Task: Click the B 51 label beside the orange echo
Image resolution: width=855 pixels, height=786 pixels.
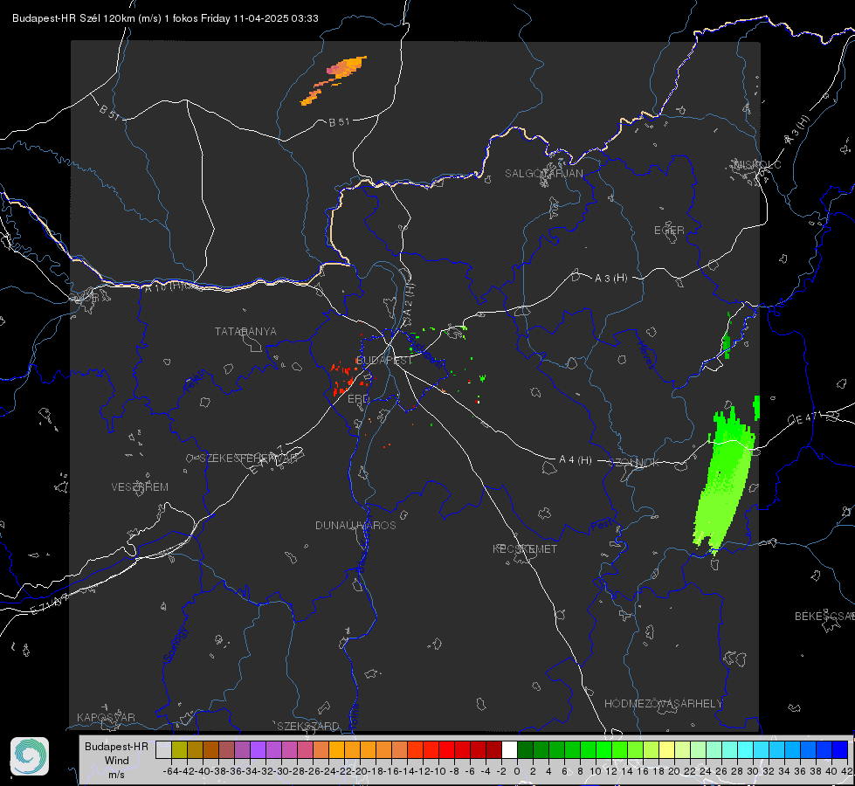Action: pyautogui.click(x=339, y=122)
